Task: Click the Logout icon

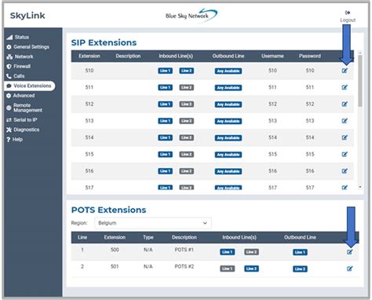Action: 348,13
